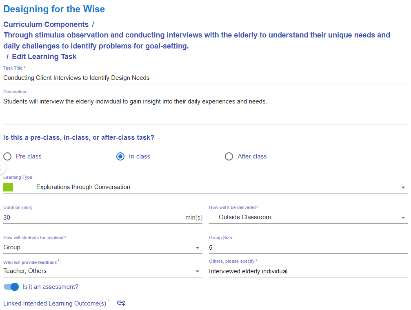
Task: Click the sidebar expand handle at left edge
Action: click(x=2, y=167)
